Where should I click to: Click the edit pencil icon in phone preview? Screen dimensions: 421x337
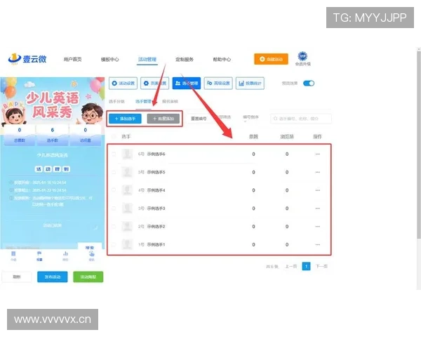[x=96, y=228]
